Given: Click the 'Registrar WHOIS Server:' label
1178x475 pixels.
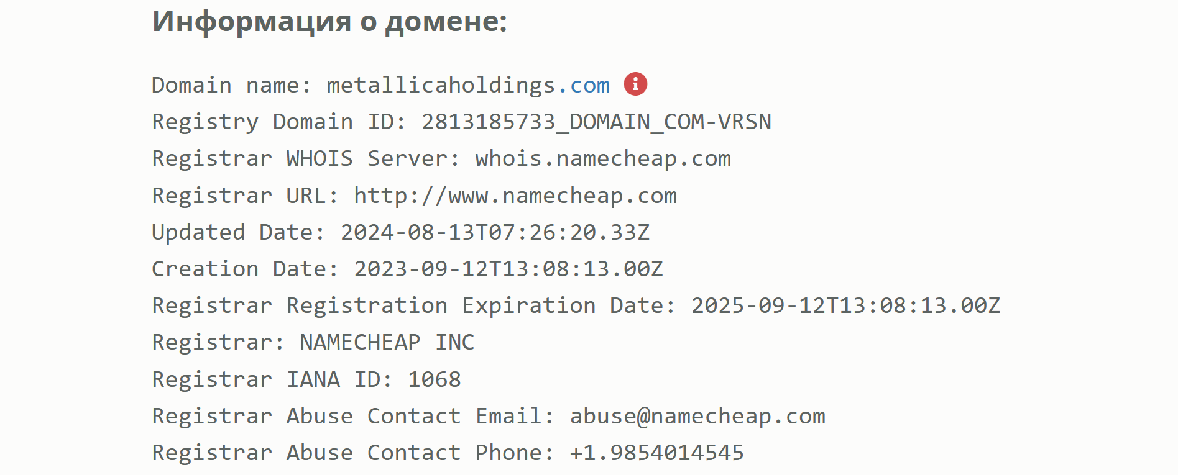Looking at the screenshot, I should point(306,159).
